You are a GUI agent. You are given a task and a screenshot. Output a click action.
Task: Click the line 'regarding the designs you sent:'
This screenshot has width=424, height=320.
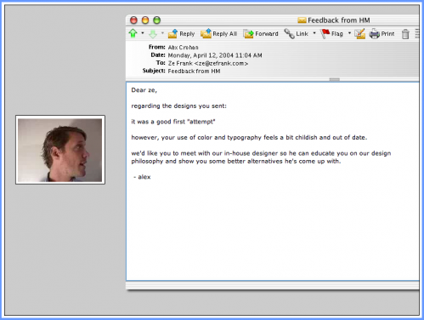click(x=178, y=106)
